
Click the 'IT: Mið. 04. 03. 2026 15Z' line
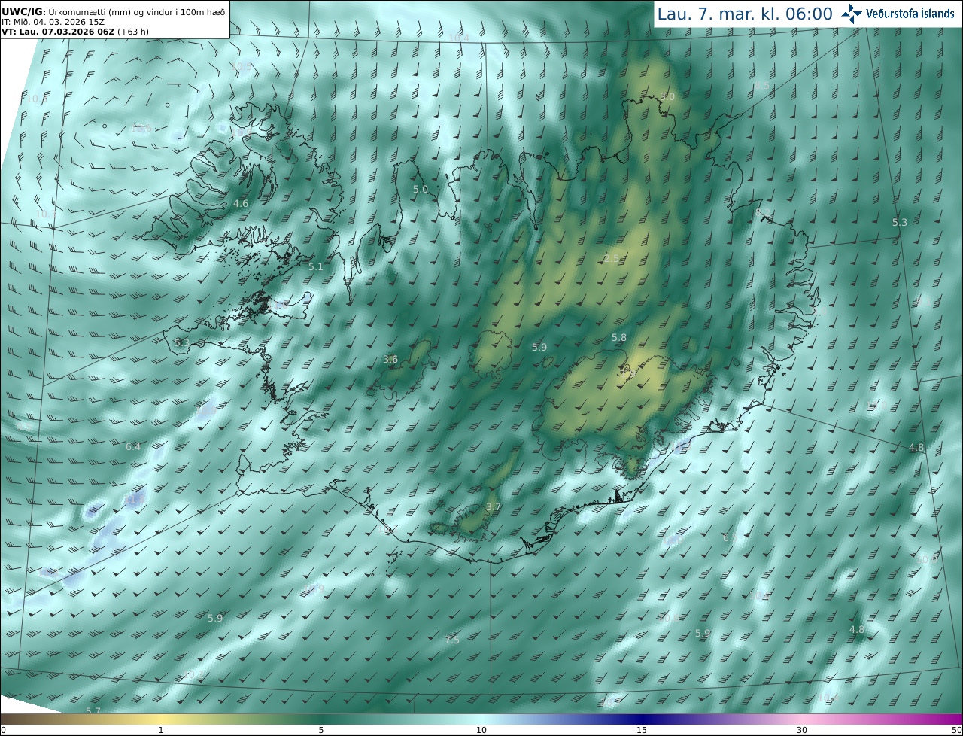click(53, 22)
